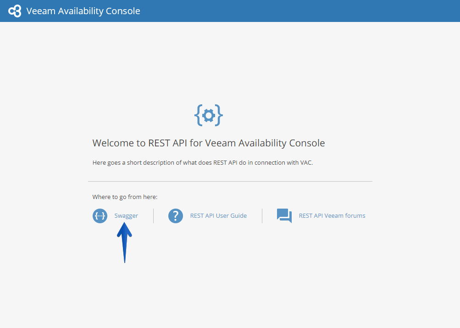
Task: Click the forums chat bubbles icon
Action: click(x=284, y=215)
